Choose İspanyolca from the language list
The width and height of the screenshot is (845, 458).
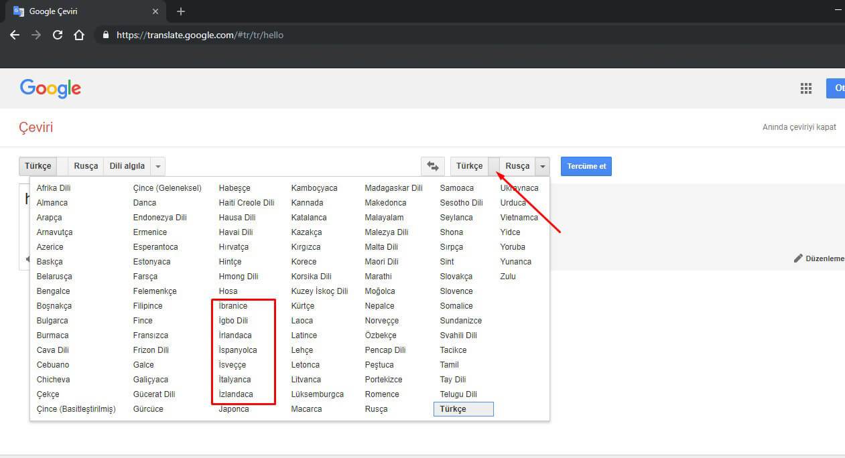[x=238, y=350]
